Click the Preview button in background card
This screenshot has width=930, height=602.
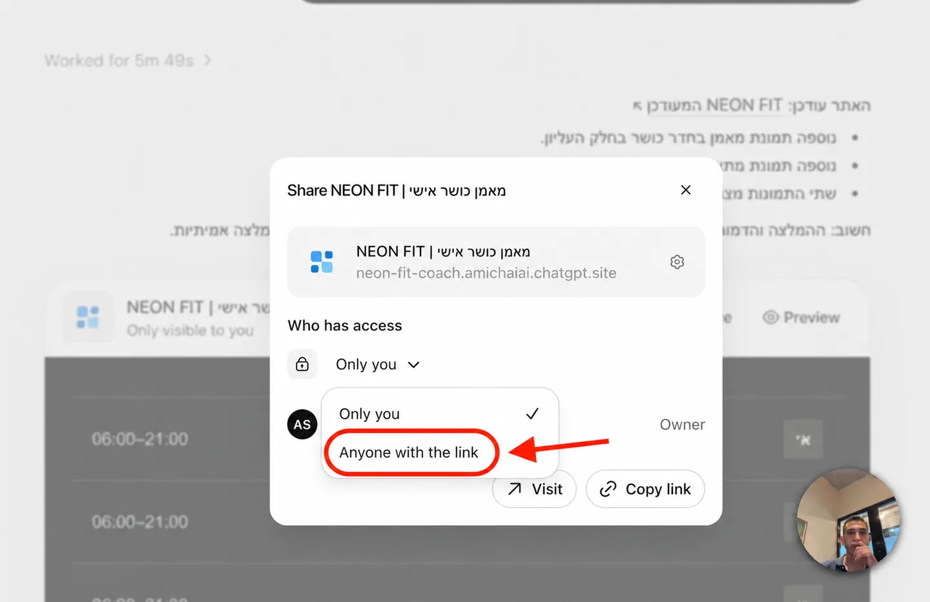(801, 317)
